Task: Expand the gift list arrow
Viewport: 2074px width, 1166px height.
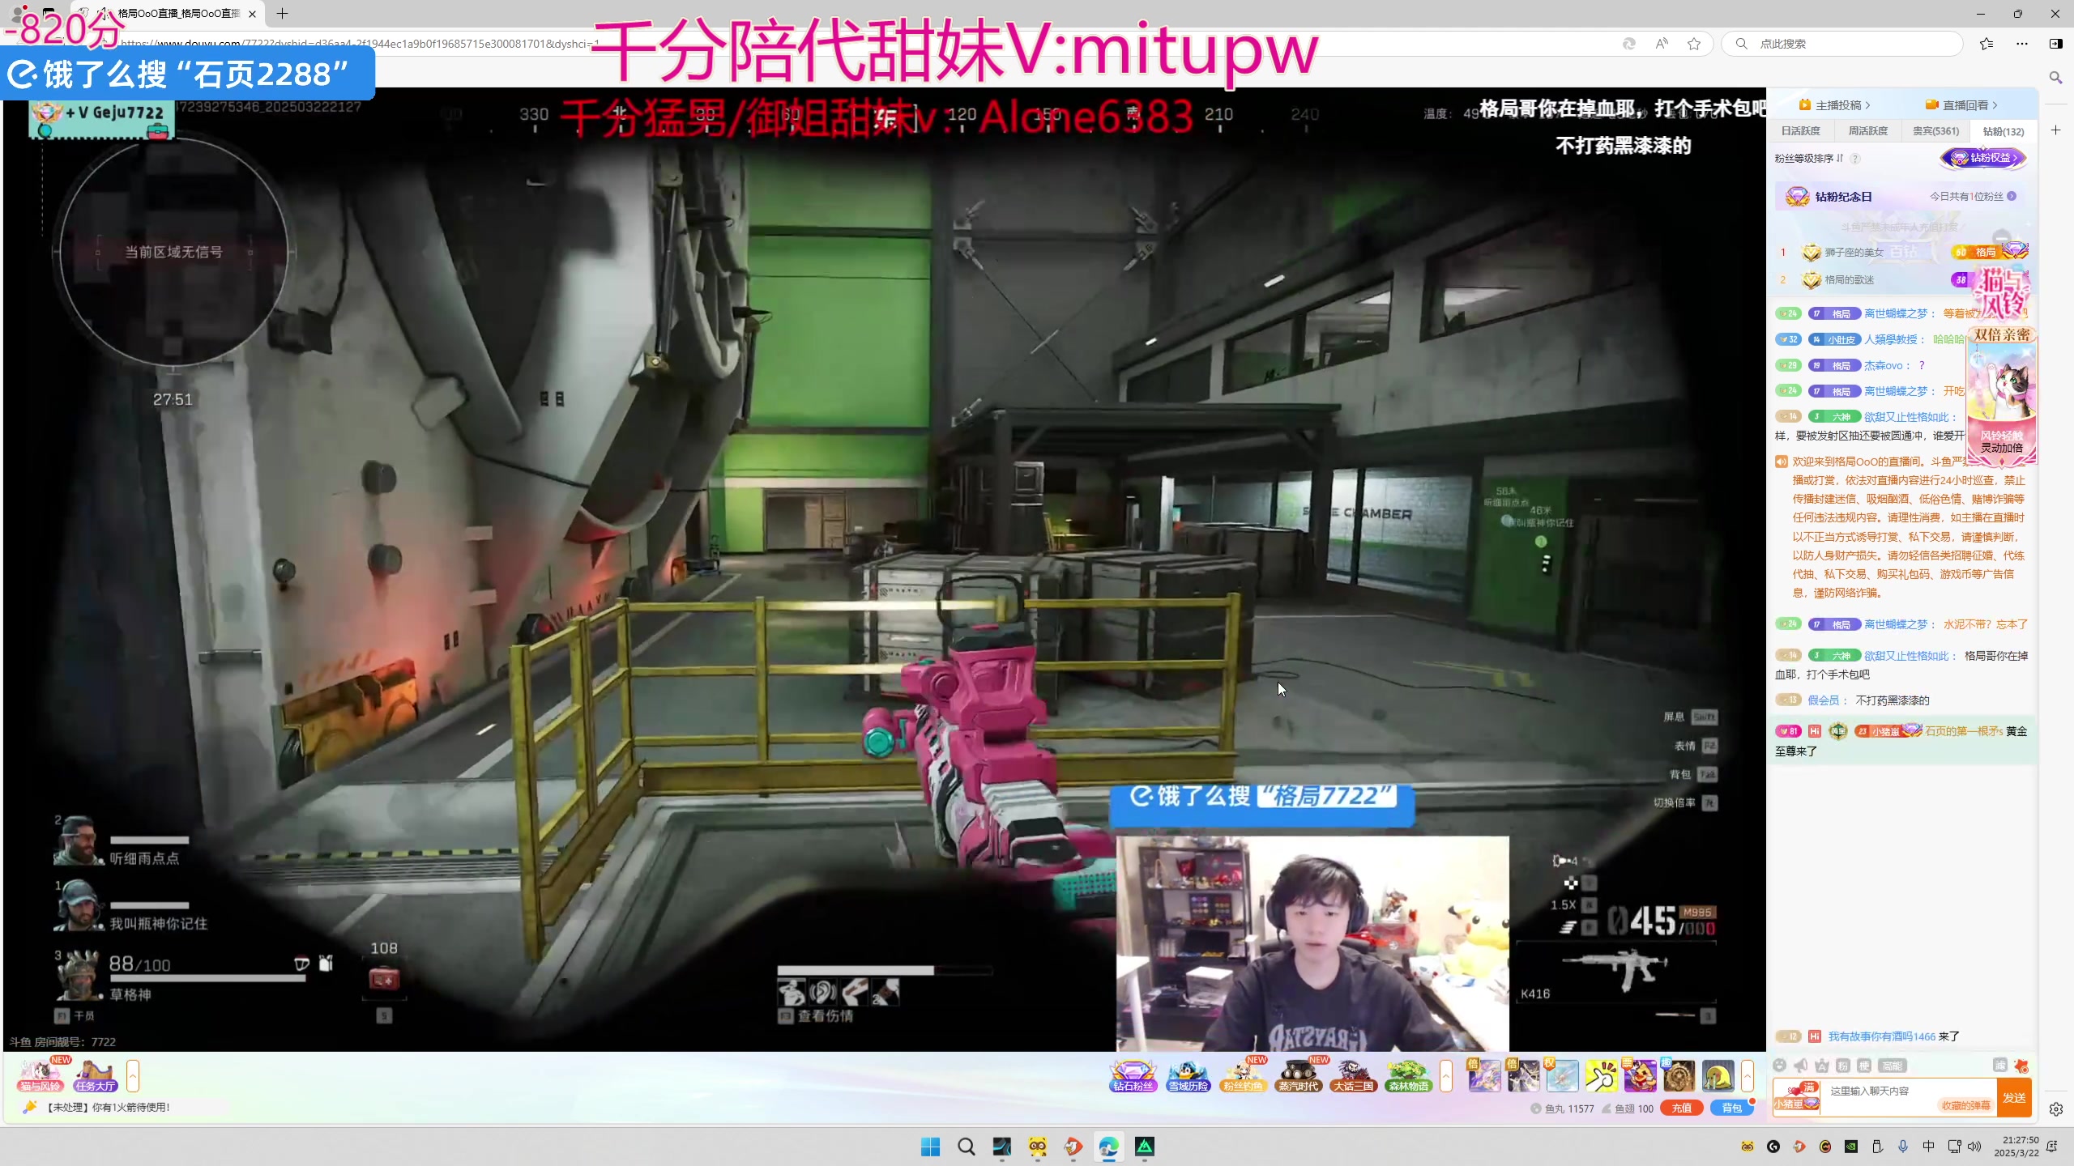Action: point(1748,1076)
